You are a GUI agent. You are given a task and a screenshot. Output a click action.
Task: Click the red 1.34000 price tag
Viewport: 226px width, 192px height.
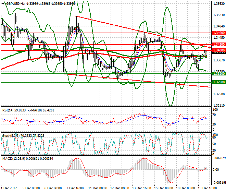[x=218, y=50]
